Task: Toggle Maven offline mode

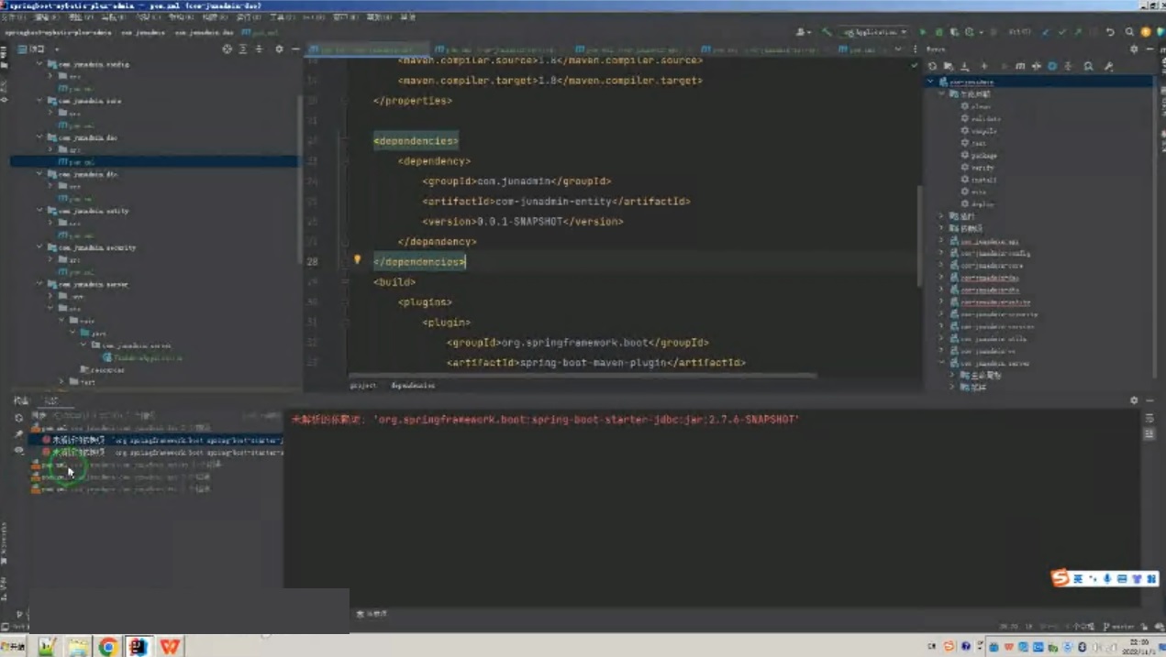Action: [1037, 66]
